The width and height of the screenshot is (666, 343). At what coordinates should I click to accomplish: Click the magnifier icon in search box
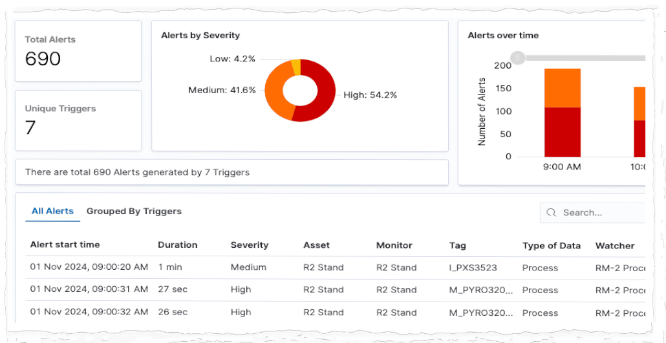pyautogui.click(x=552, y=212)
